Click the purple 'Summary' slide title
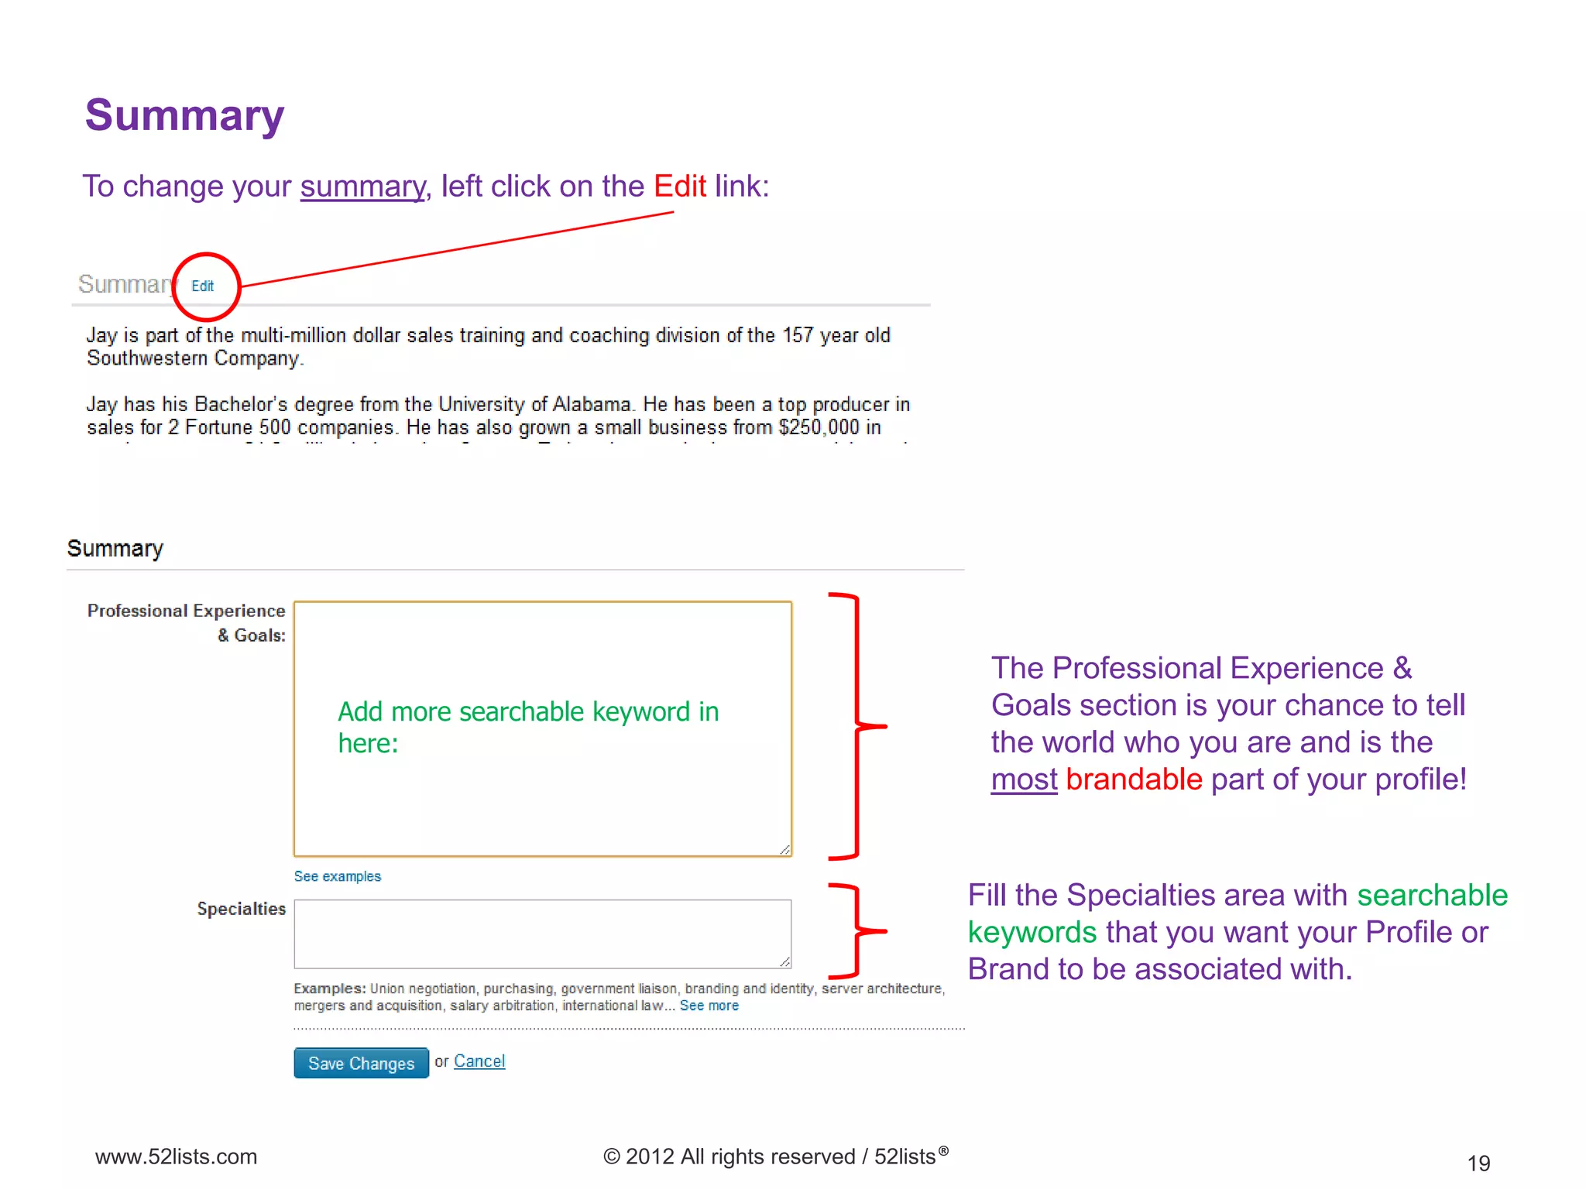This screenshot has height=1189, width=1586. 184,115
